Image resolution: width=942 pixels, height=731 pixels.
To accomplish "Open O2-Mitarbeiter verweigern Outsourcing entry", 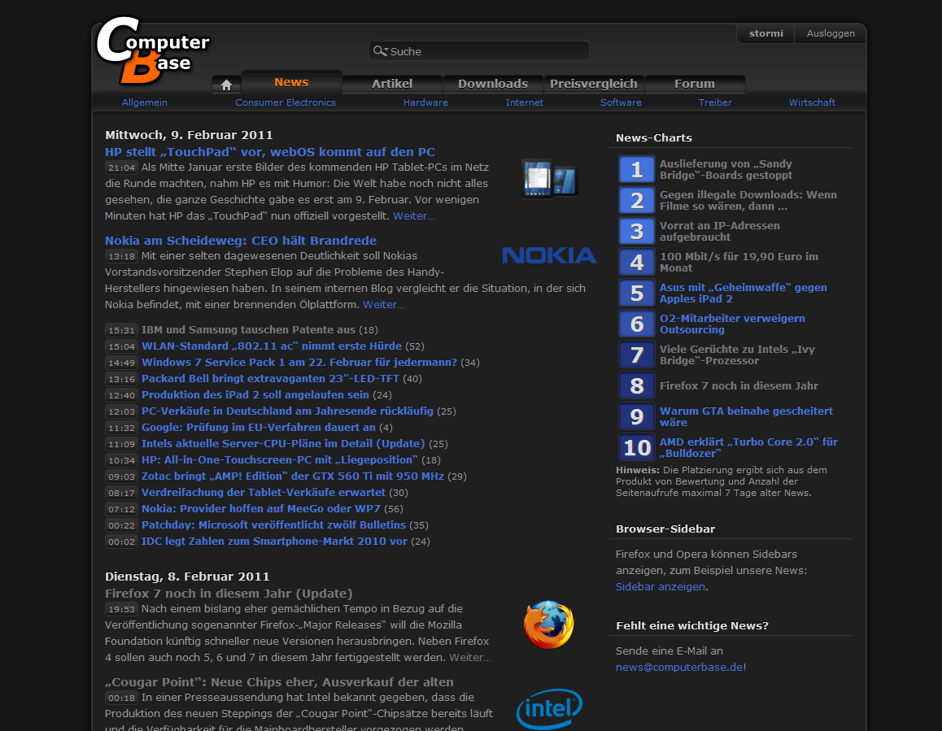I will coord(732,324).
